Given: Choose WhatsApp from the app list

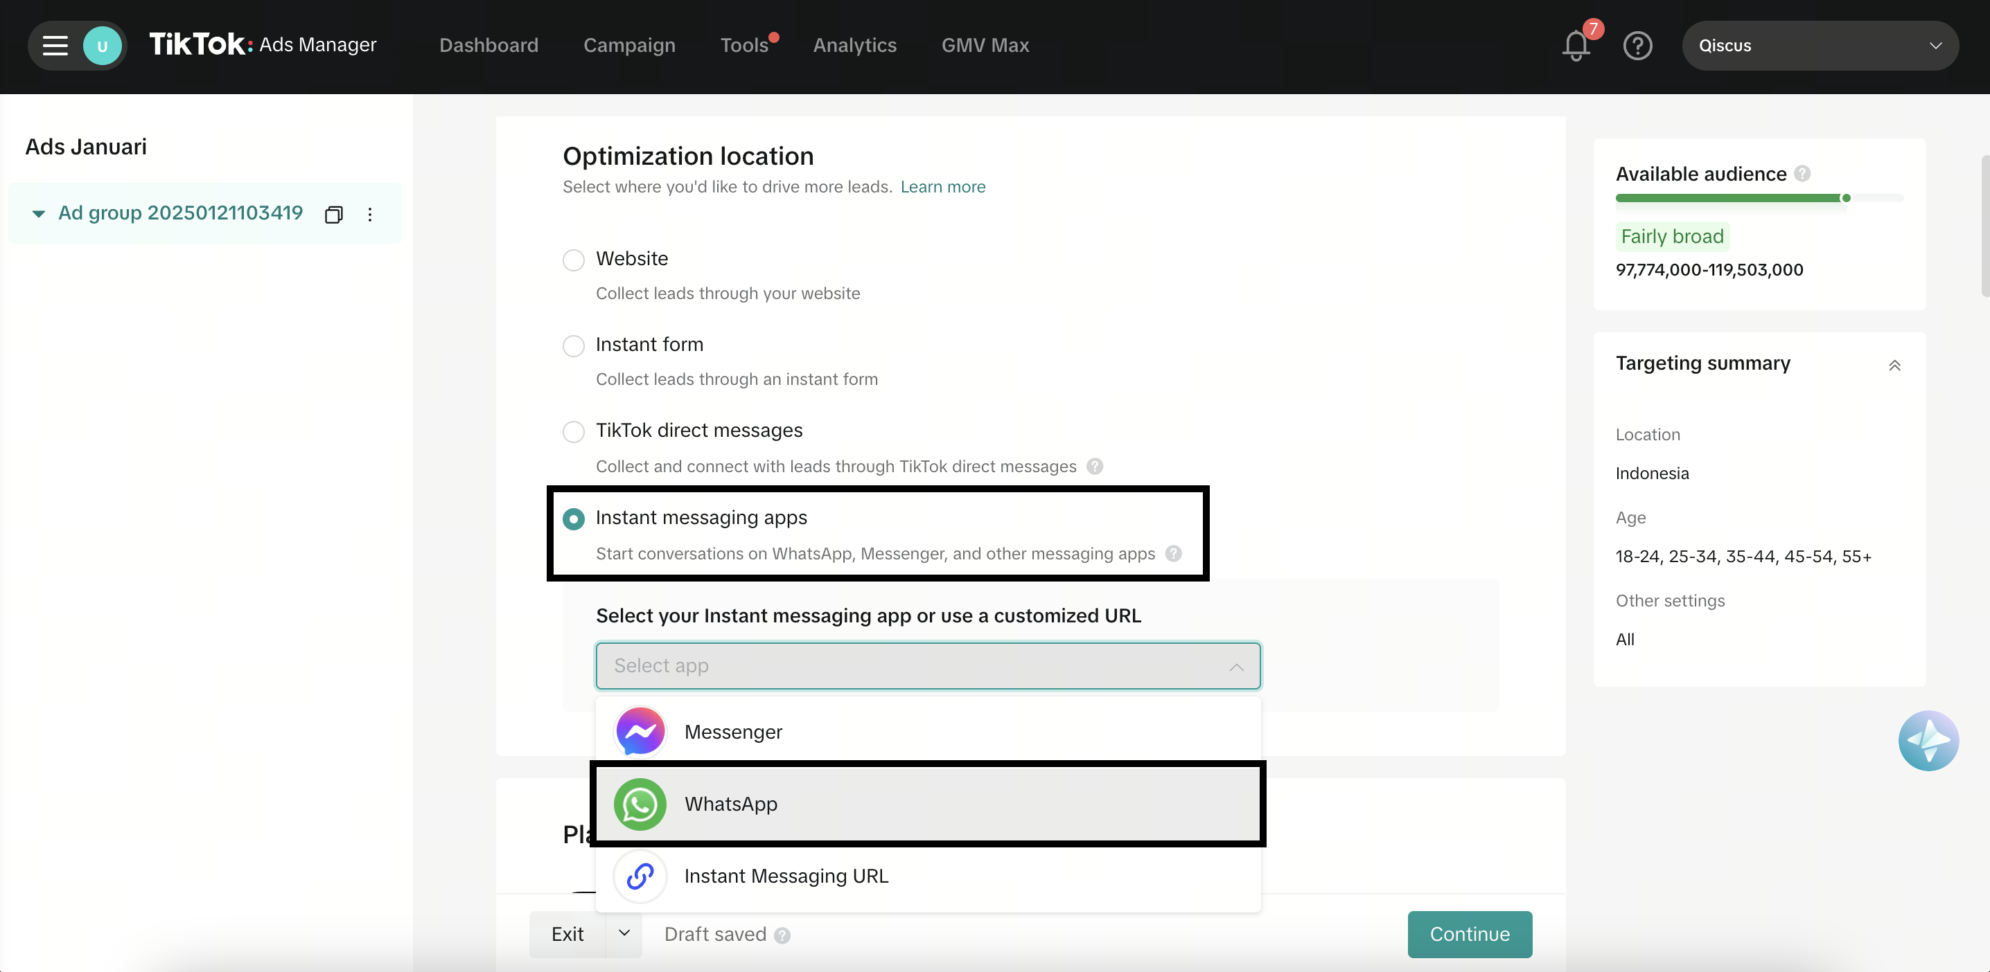Looking at the screenshot, I should point(928,804).
